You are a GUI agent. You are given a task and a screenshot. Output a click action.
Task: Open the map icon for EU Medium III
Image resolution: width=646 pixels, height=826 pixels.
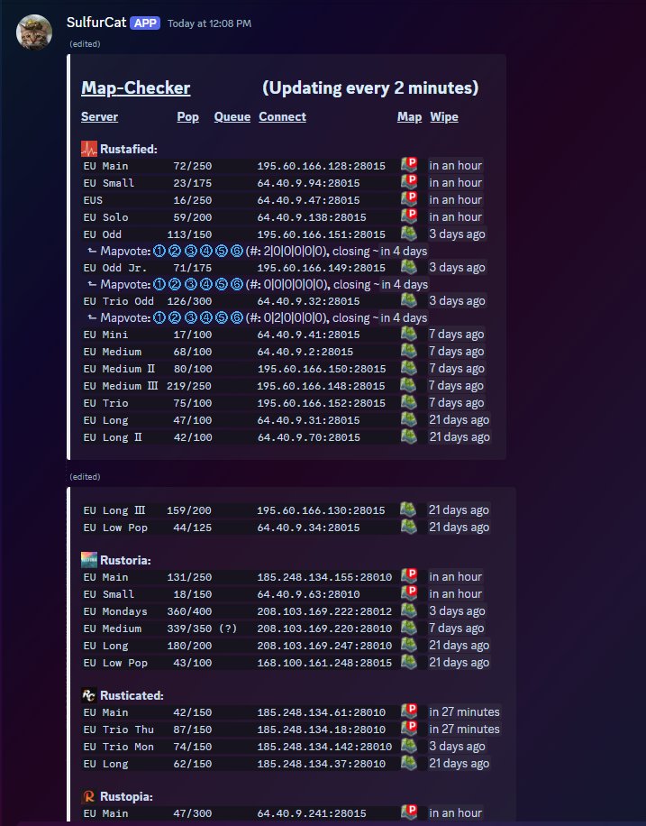point(408,384)
